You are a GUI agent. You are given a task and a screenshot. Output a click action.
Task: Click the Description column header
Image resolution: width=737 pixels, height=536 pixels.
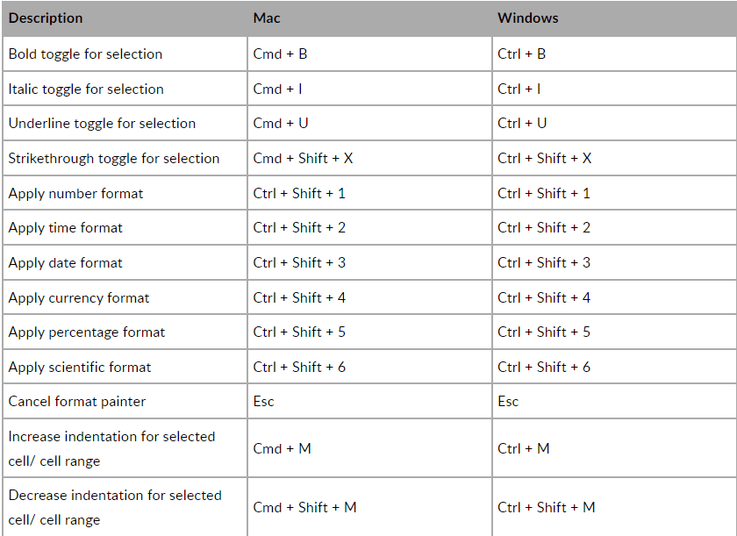(46, 18)
